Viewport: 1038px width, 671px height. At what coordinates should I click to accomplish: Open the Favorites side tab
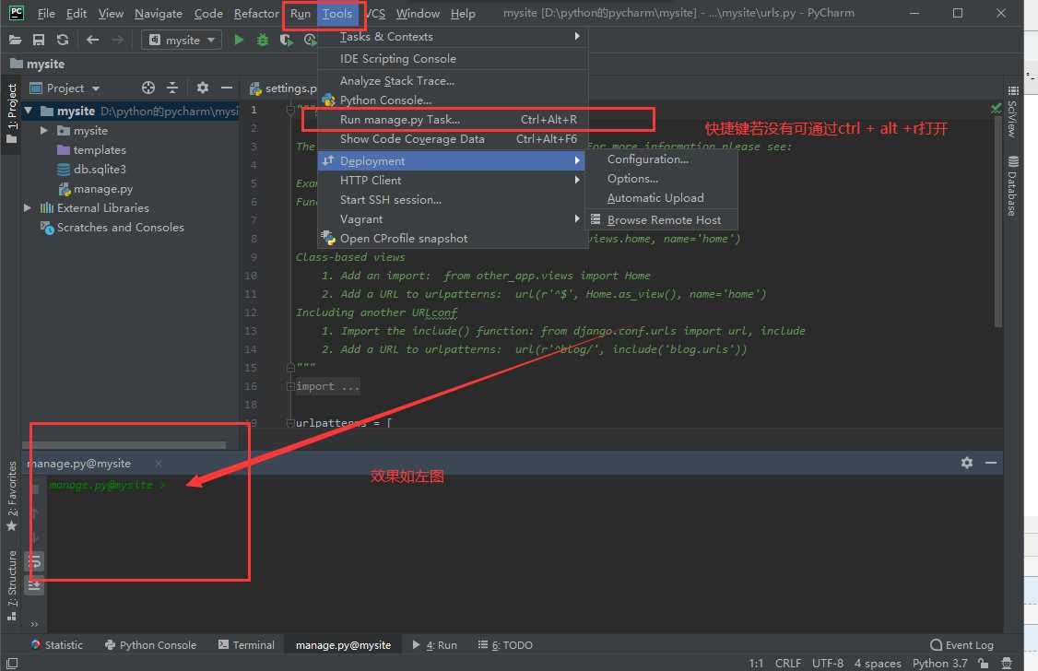[11, 496]
